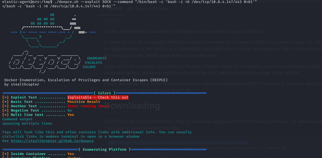322x158 pixels.
Task: Click the '( Enumerating Platform )' section header
Action: [x=105, y=149]
